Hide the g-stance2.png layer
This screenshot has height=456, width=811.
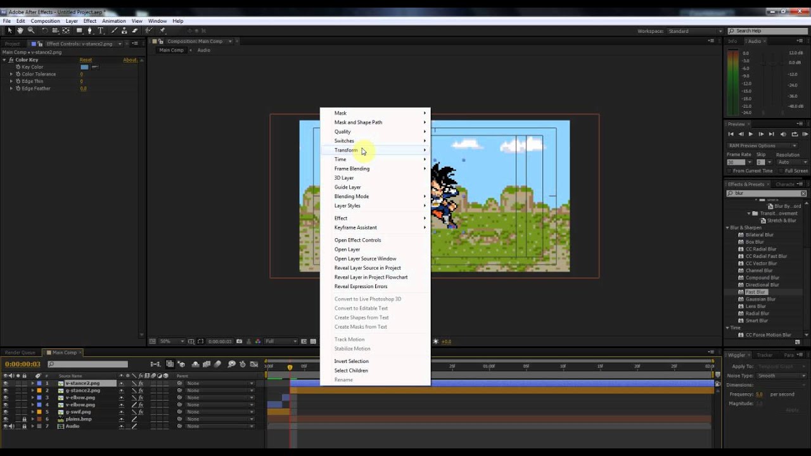6,390
